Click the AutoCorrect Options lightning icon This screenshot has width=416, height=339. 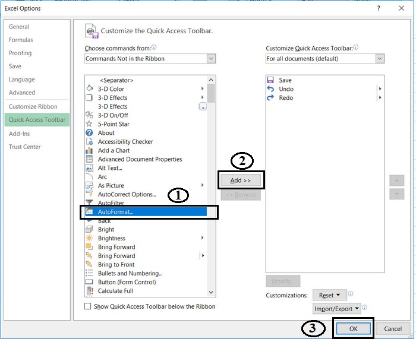89,194
